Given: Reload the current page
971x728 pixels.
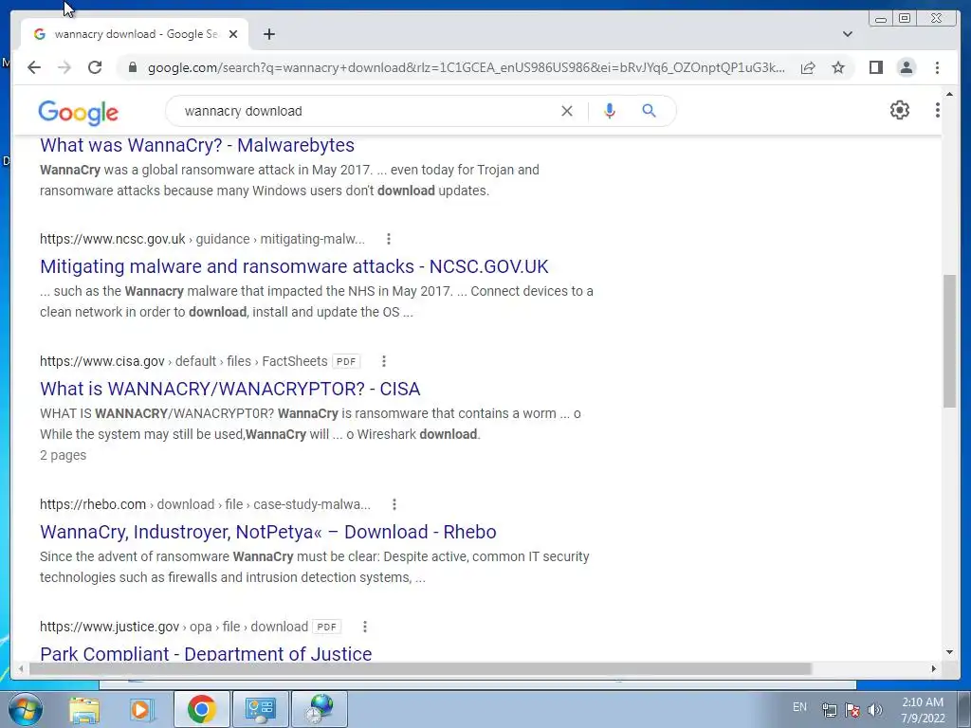Looking at the screenshot, I should coord(95,67).
